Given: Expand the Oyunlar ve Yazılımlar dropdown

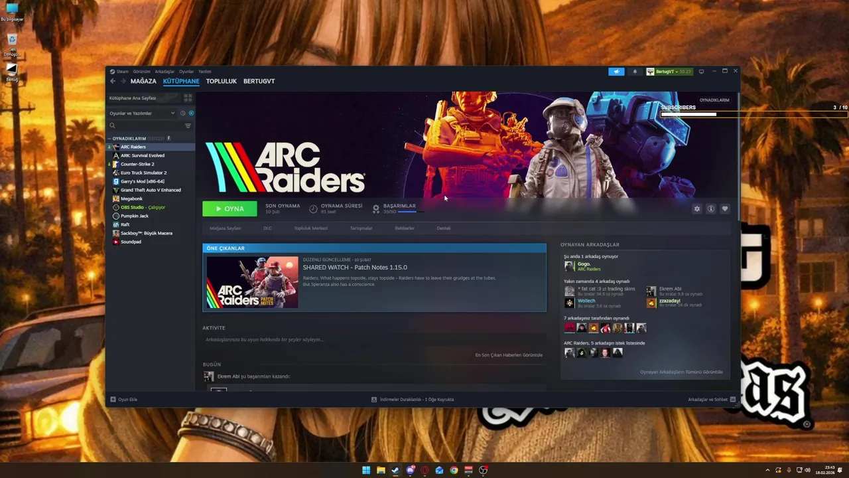Looking at the screenshot, I should (142, 113).
